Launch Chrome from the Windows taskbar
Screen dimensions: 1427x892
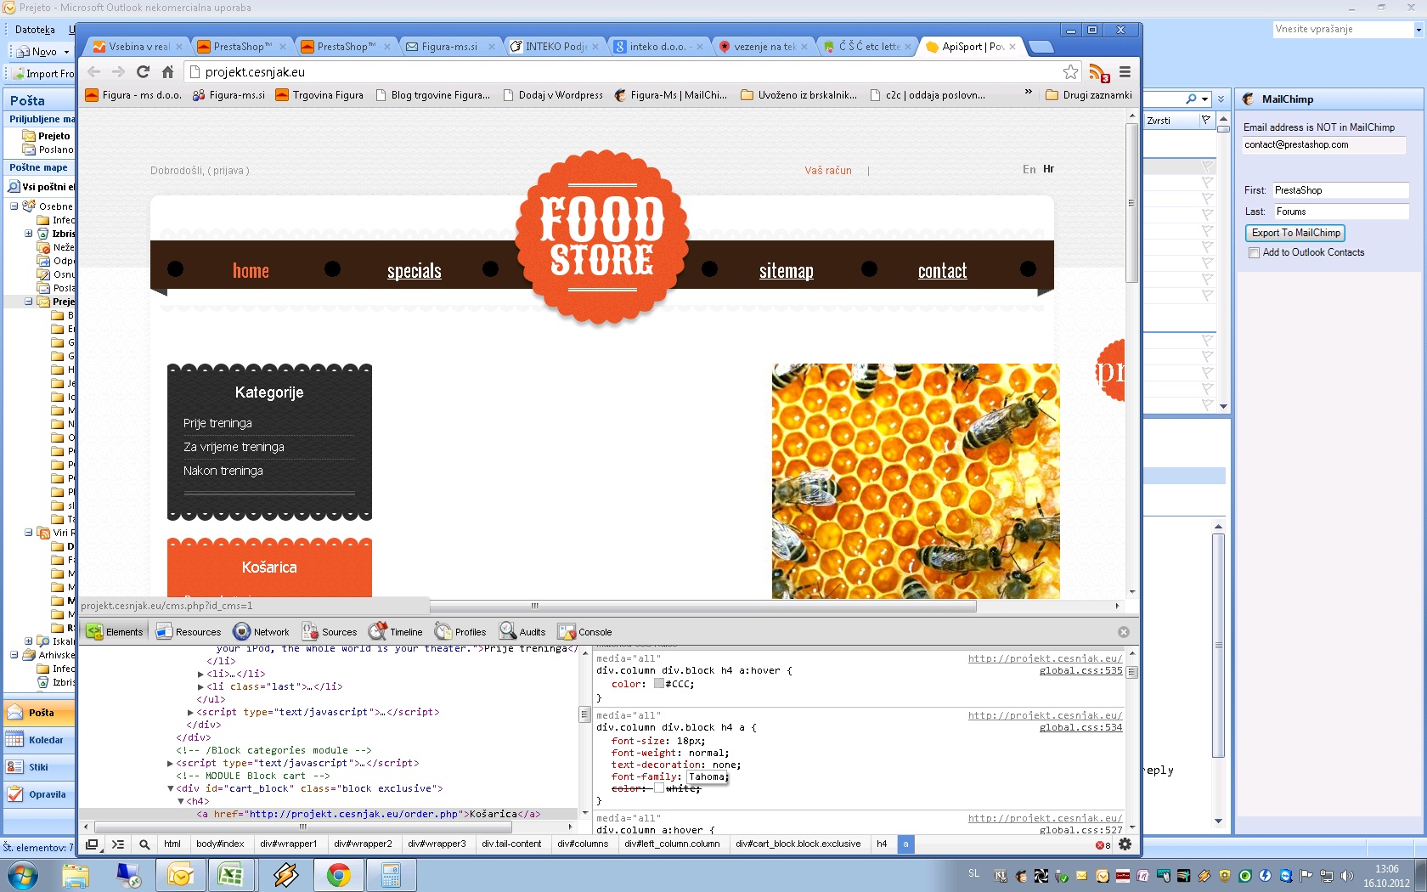pos(339,874)
